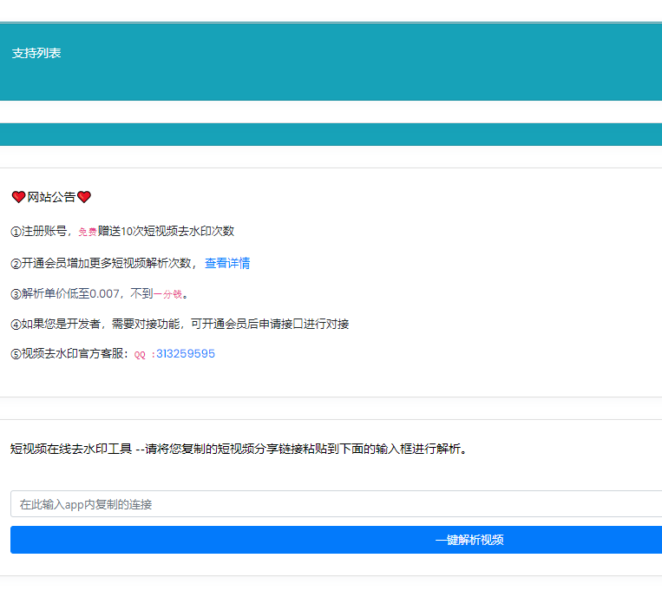Click the circled number ② marker
Screen dimensions: 662x604
point(16,263)
